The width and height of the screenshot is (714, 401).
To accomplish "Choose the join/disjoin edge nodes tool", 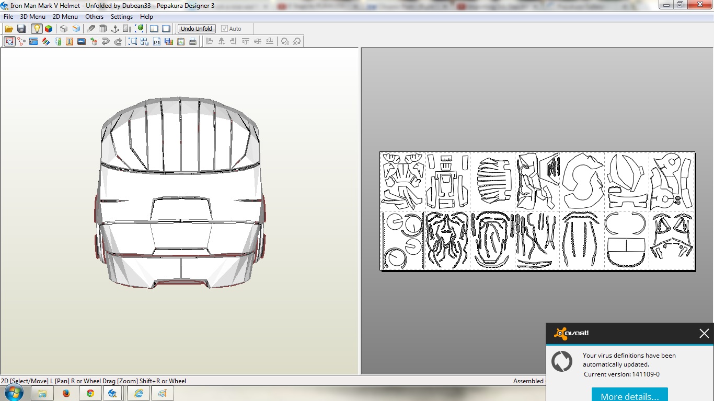I will click(x=21, y=41).
